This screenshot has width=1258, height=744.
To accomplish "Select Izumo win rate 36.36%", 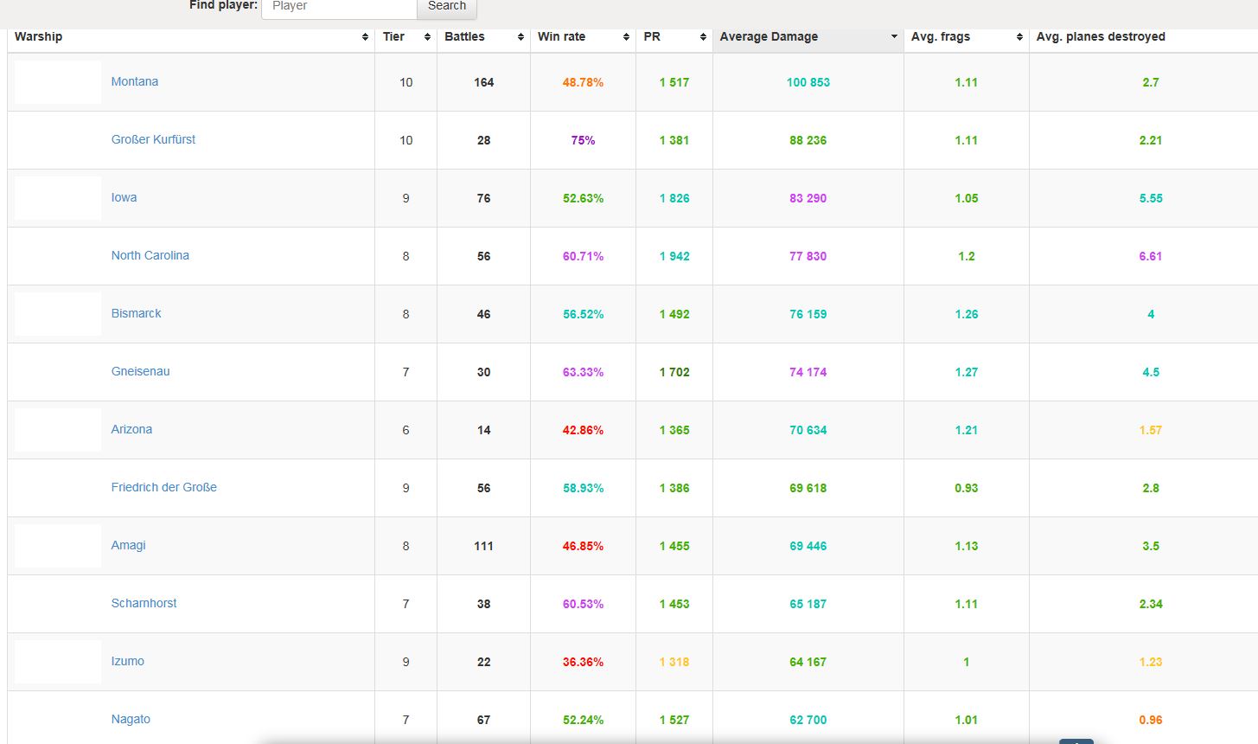I will (x=583, y=662).
